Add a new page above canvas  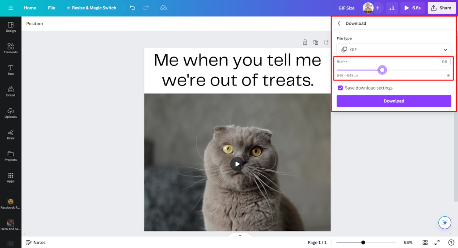[x=326, y=43]
